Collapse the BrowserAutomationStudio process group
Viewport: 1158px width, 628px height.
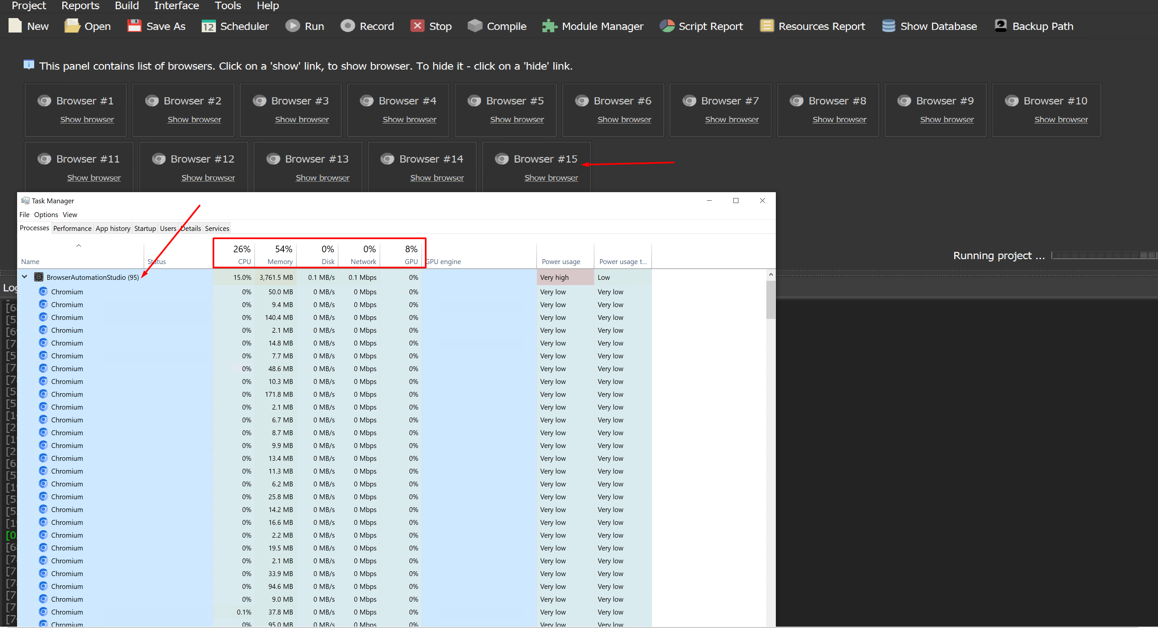pyautogui.click(x=25, y=277)
